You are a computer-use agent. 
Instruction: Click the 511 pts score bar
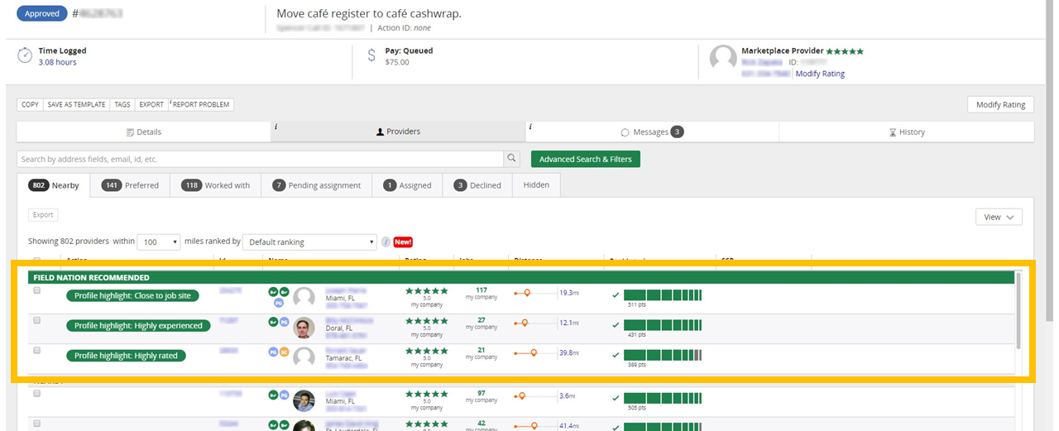662,295
